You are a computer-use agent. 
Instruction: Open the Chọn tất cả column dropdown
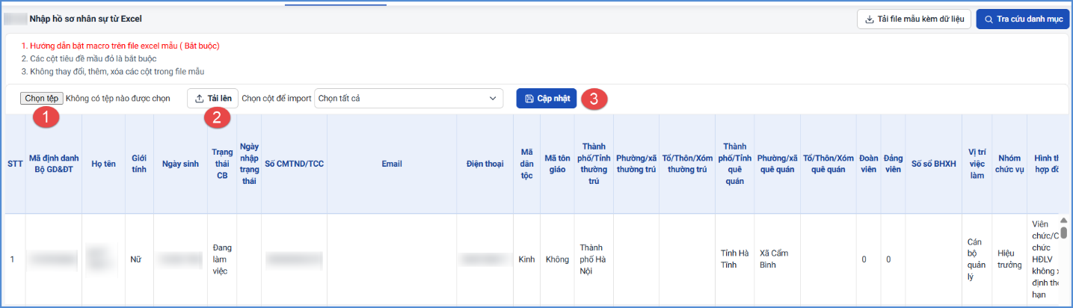pos(409,98)
